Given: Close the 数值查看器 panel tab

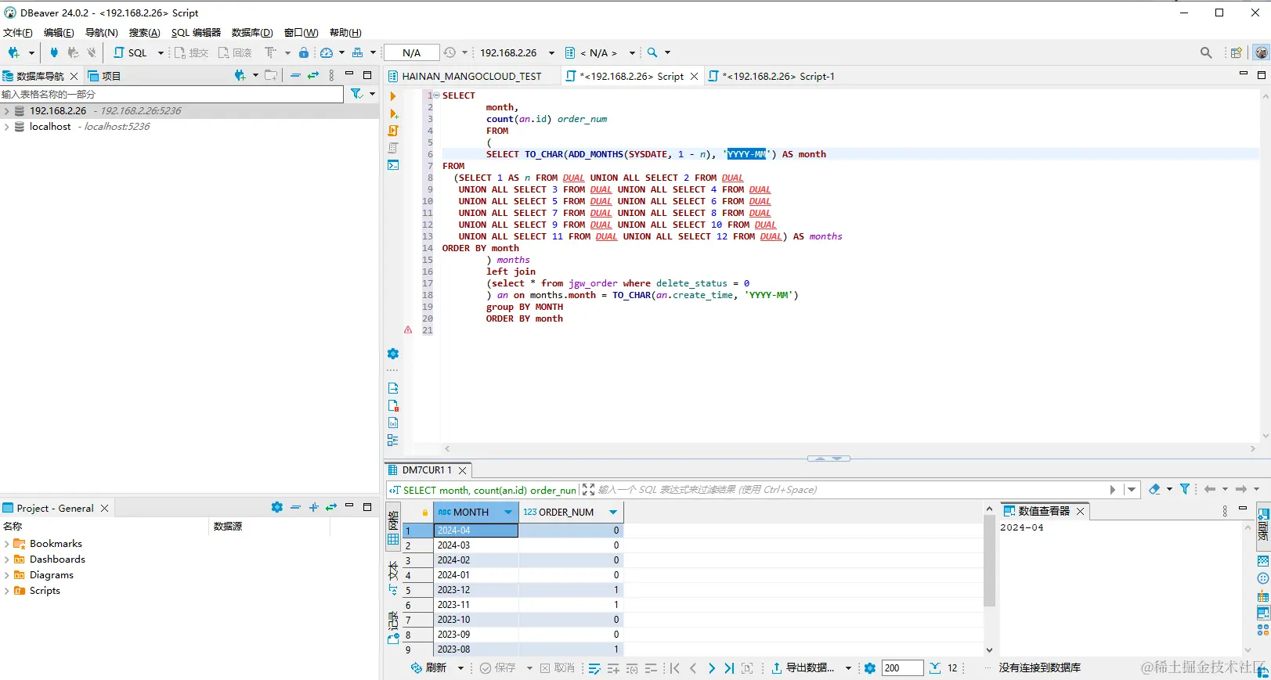Looking at the screenshot, I should (x=1080, y=511).
